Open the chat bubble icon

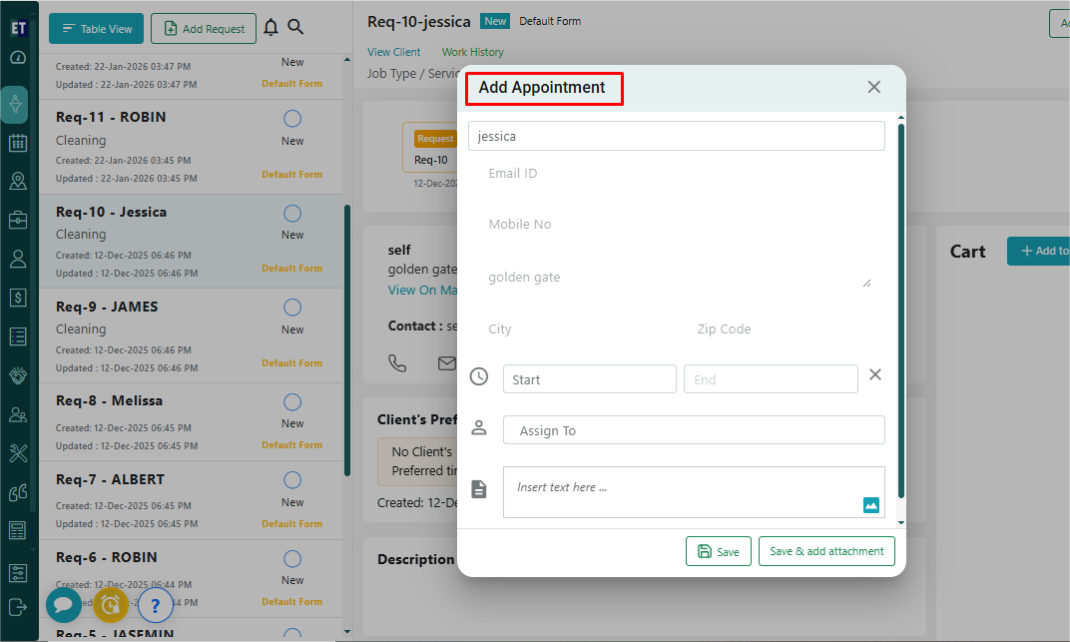[x=63, y=604]
